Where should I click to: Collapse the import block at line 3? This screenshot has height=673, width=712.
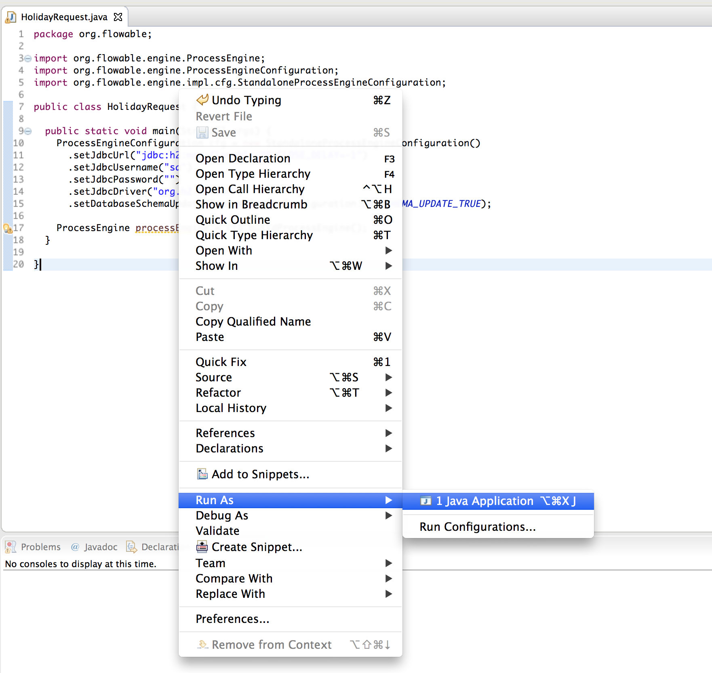(28, 59)
